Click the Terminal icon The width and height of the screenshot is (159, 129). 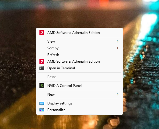[x=42, y=68]
